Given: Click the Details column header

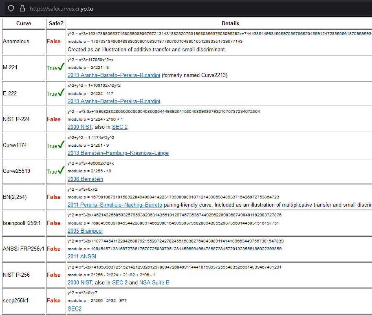Looking at the screenshot, I should 230,24.
